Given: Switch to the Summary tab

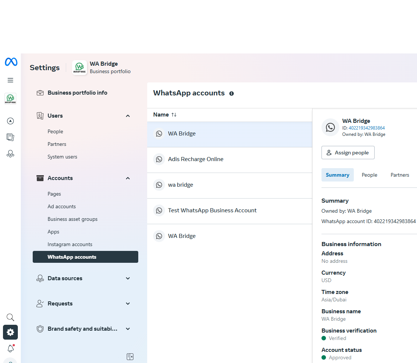Looking at the screenshot, I should 337,175.
